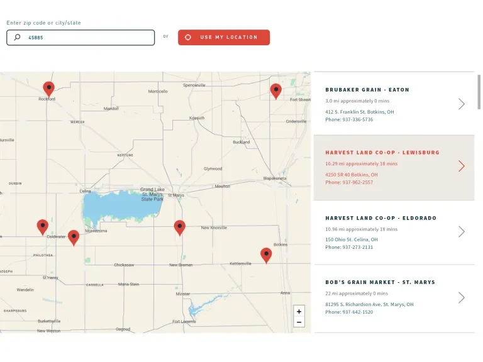Click address 81295 S. Richardson Ave. St. Marys
This screenshot has height=362, width=483.
[369, 304]
